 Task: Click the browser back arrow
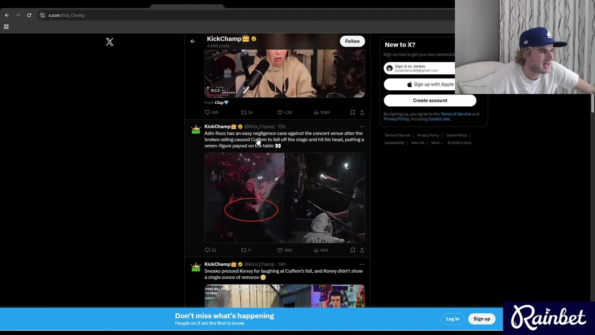(x=7, y=15)
